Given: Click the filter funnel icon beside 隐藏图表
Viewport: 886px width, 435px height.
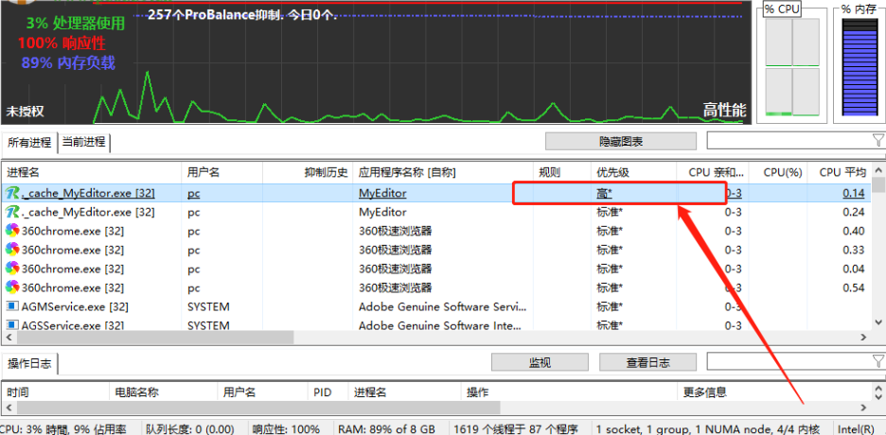Looking at the screenshot, I should pos(877,140).
